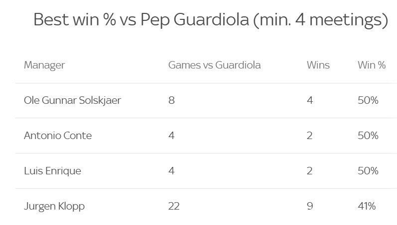
Task: Select Antonio Conte's games value 4
Action: point(171,136)
